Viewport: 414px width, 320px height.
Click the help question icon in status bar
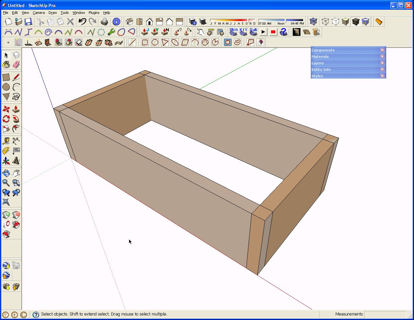point(36,315)
